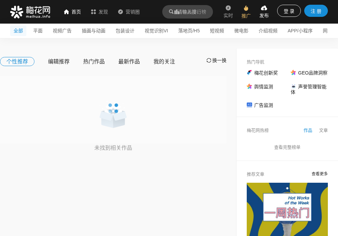
Task: Click the robot icon for 声誉管理智能体
Action: click(x=293, y=86)
